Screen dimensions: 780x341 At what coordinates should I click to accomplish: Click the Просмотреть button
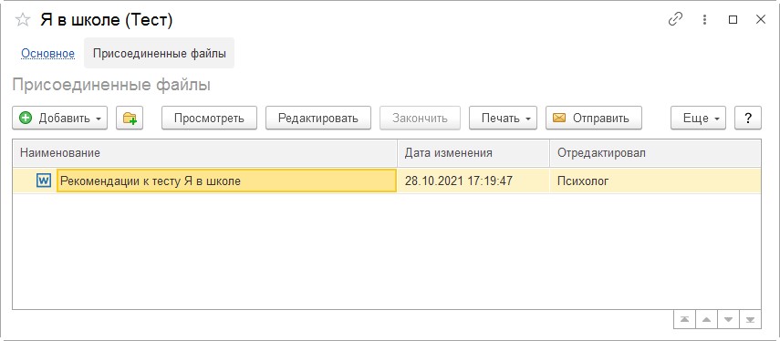209,118
